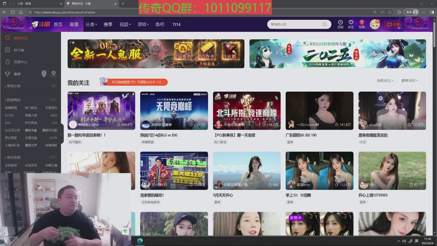Image resolution: width=437 pixels, height=246 pixels.
Task: Open the DOTA2 category link
Action: coord(9,115)
